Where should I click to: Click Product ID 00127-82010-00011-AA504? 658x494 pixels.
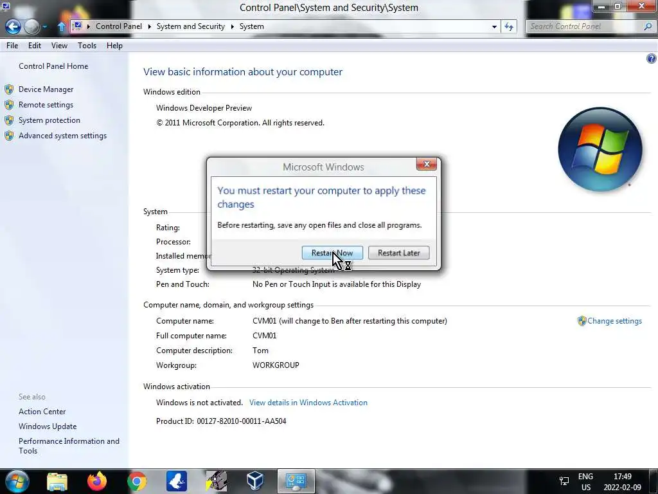pos(221,421)
